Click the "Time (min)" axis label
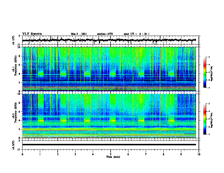 [113, 157]
